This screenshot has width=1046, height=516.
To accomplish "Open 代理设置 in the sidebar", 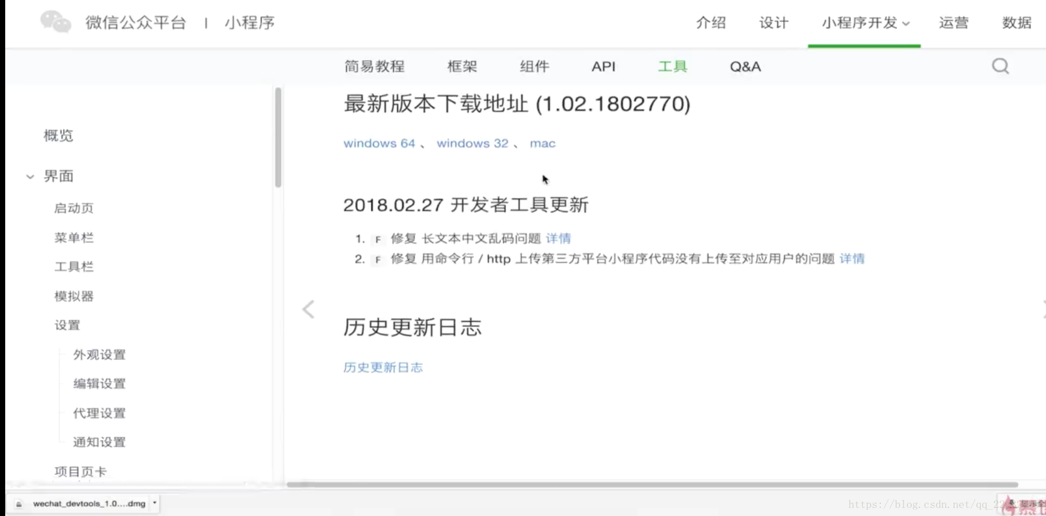I will pos(99,413).
